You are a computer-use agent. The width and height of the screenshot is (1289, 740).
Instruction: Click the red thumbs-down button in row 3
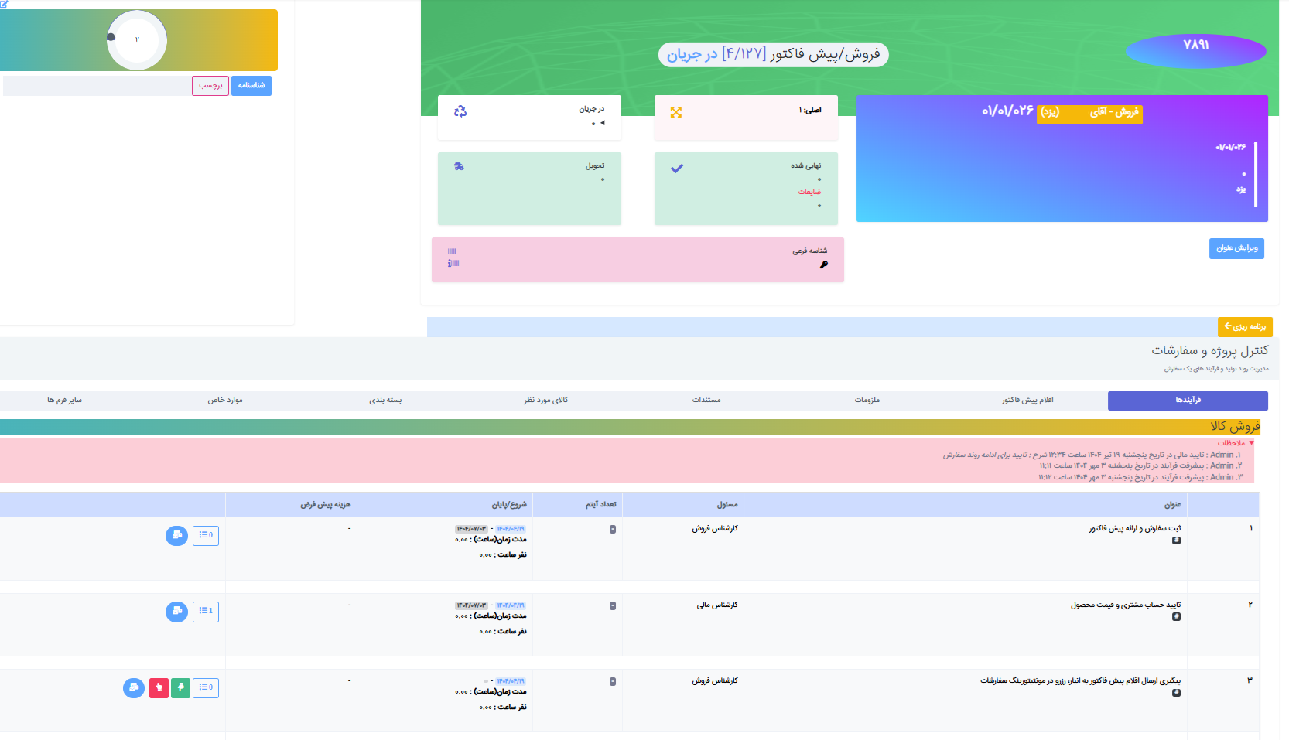click(x=159, y=687)
